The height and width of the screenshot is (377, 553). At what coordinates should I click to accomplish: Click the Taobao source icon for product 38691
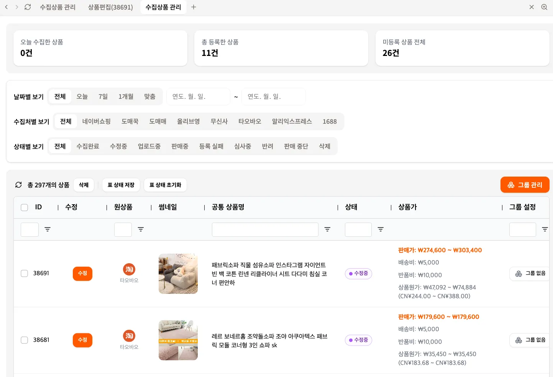[129, 269]
